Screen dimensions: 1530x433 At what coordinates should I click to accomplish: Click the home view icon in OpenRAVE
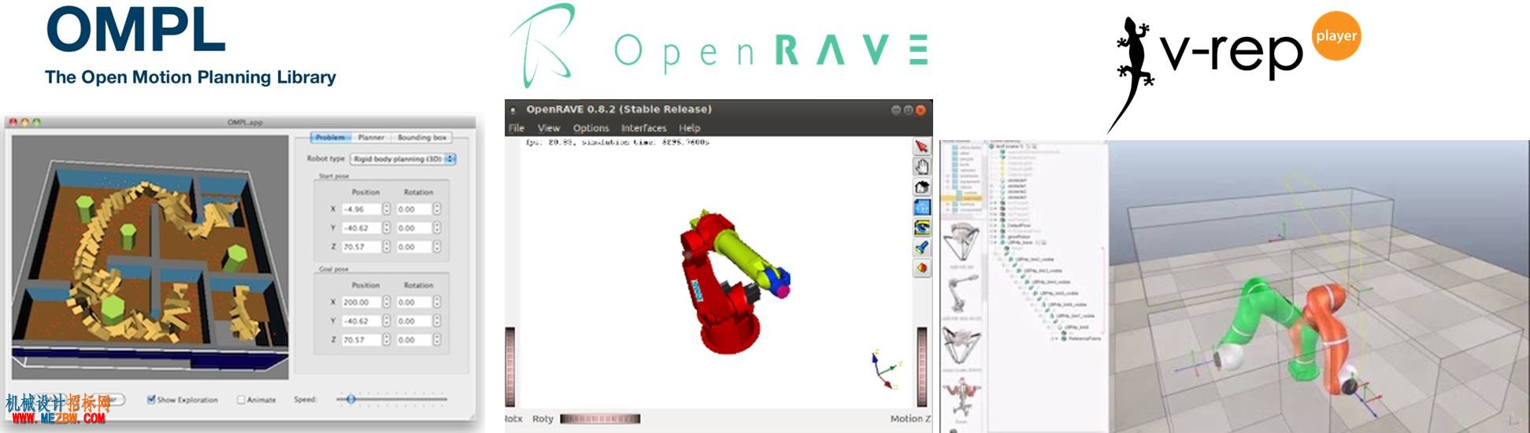pyautogui.click(x=921, y=187)
